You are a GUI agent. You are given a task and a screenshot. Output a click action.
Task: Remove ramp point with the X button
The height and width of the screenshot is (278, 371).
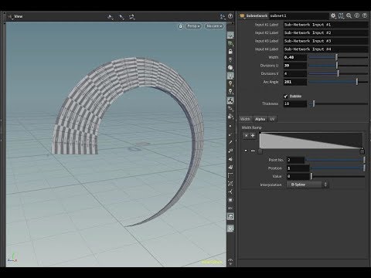[246, 136]
